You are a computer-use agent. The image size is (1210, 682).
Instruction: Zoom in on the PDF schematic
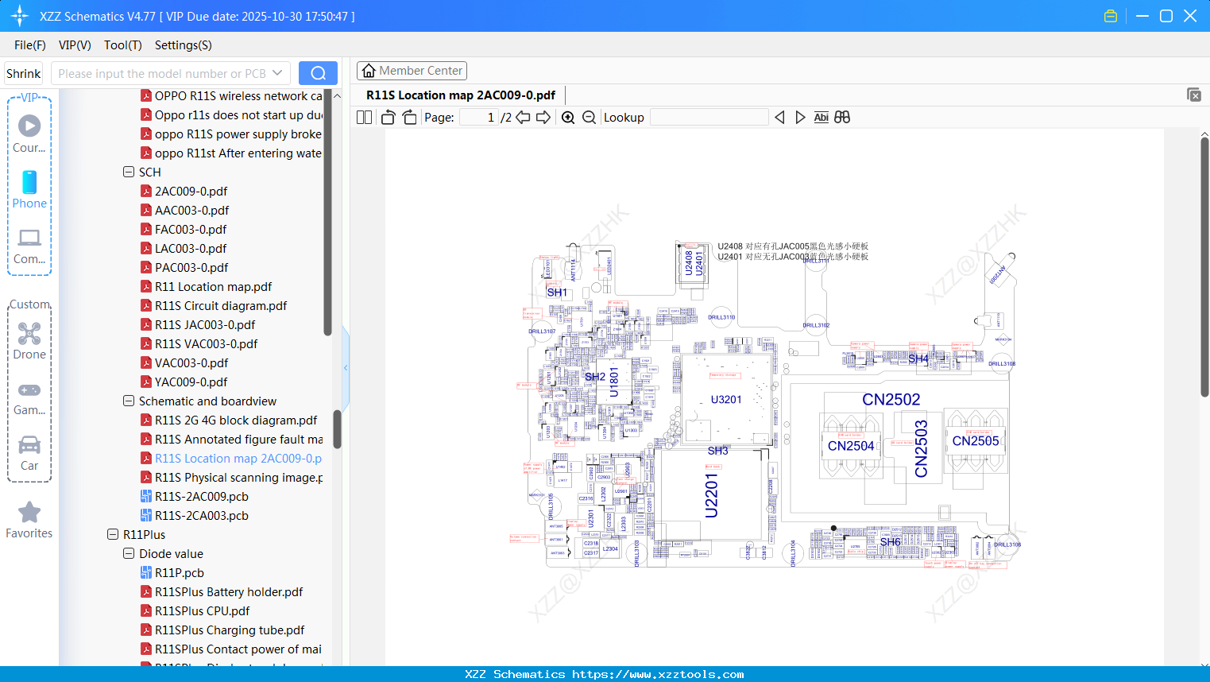[568, 117]
